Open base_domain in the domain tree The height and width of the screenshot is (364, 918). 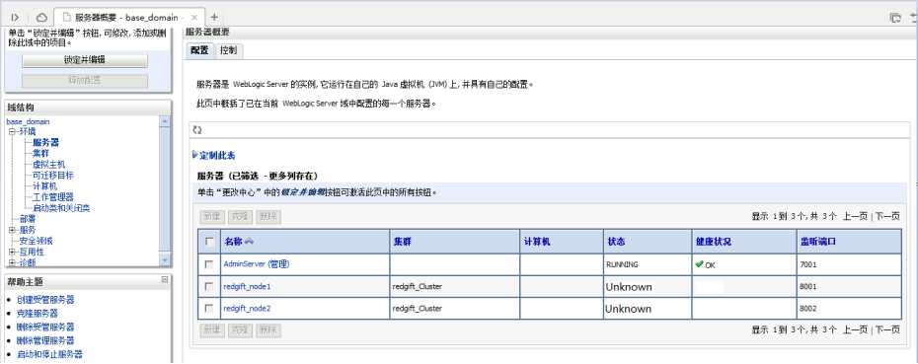[x=28, y=121]
